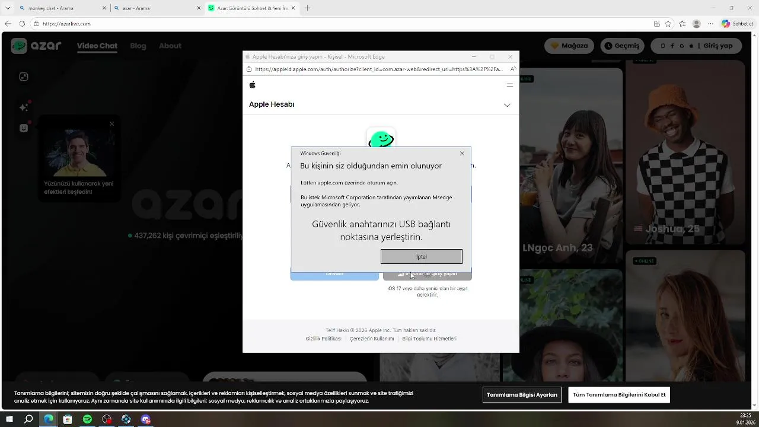Viewport: 759px width, 427px height.
Task: Go back in the browser
Action: click(x=8, y=24)
